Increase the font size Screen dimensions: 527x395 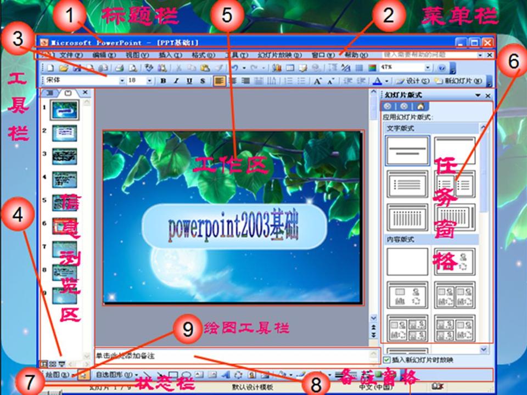317,81
